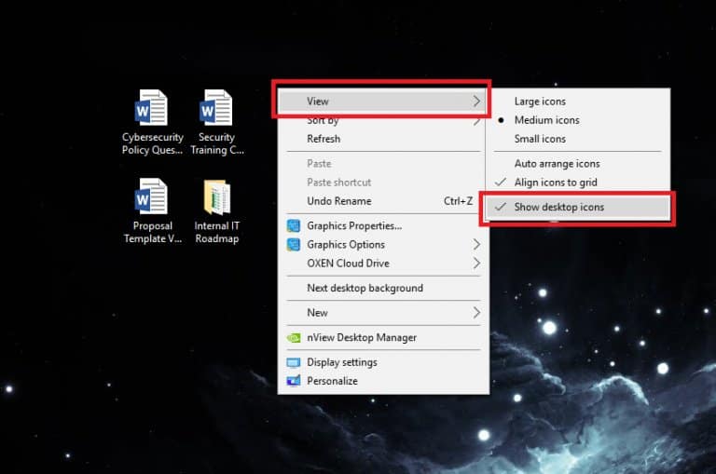Enable Auto arrange icons
The width and height of the screenshot is (716, 474).
point(557,164)
